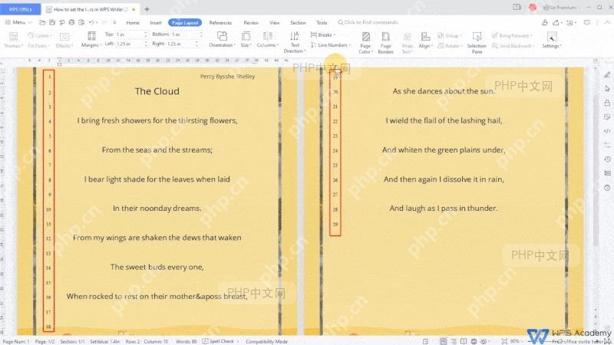Click the help icon in right sidebar
This screenshot has width=614, height=345.
(607, 187)
